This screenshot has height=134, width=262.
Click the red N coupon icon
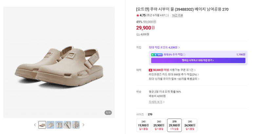click(x=150, y=70)
